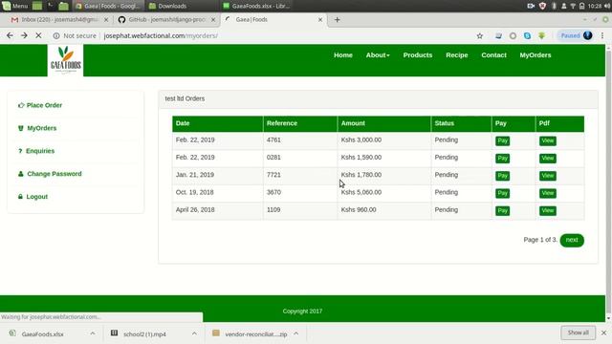This screenshot has width=612, height=344.
Task: View PDF for order 0281
Action: point(548,159)
